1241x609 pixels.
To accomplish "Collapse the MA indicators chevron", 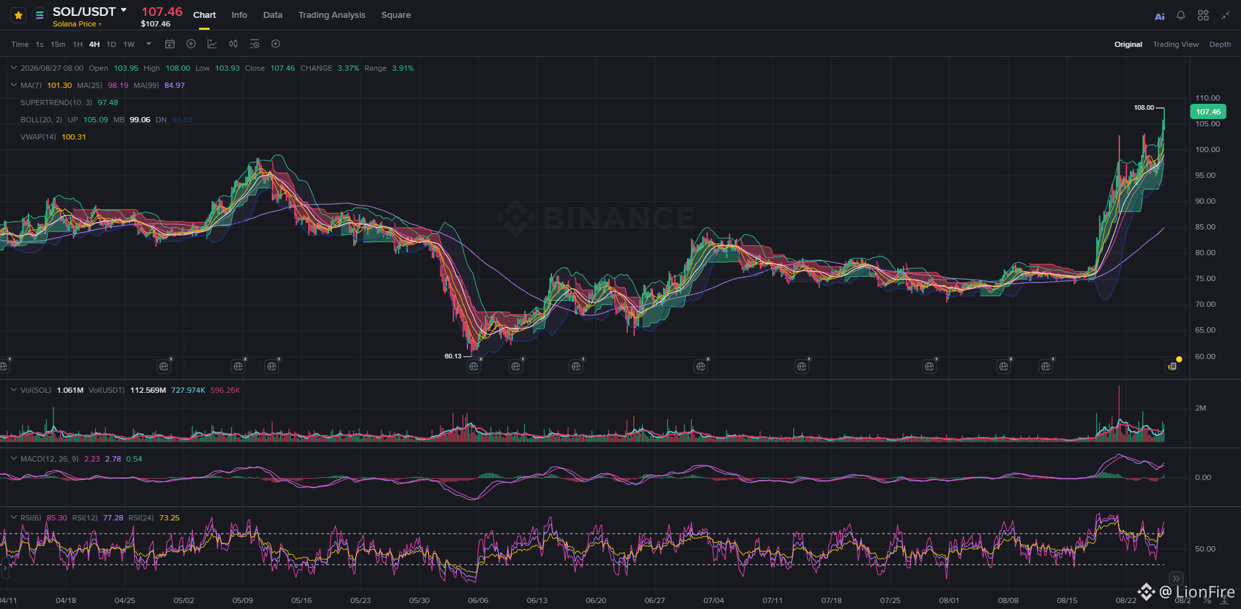I will click(13, 85).
